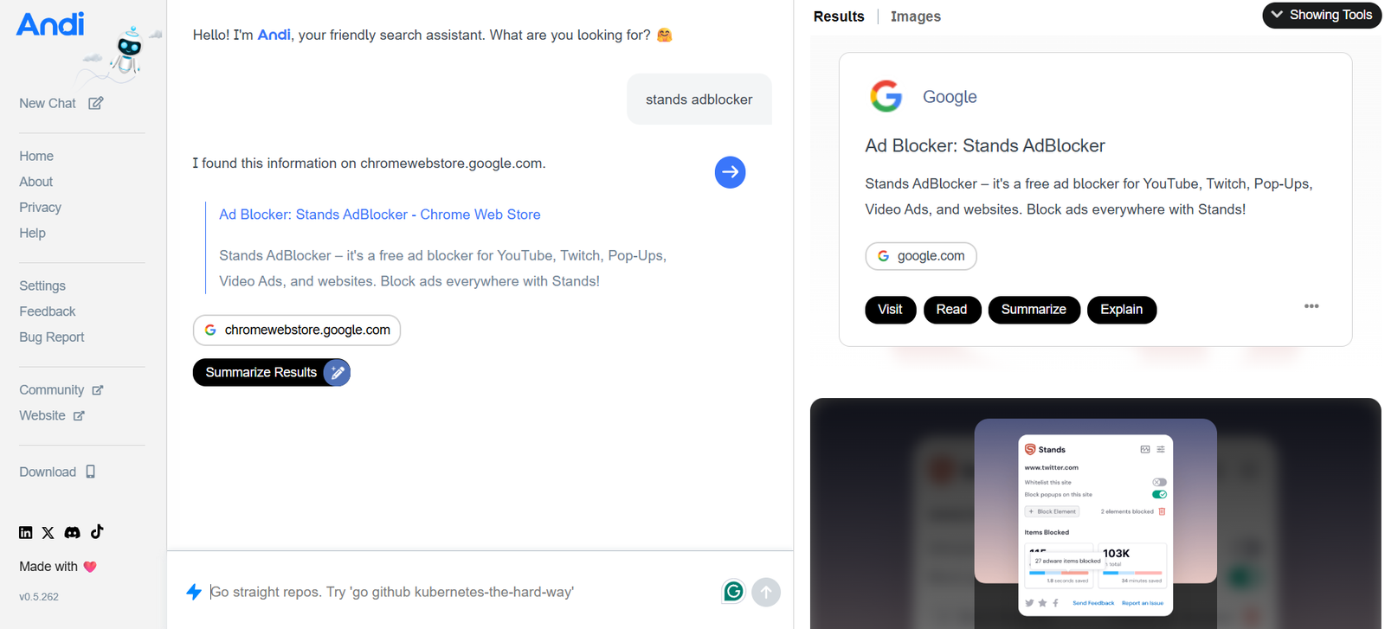Open the X (Twitter) social icon
1385x629 pixels.
(48, 533)
